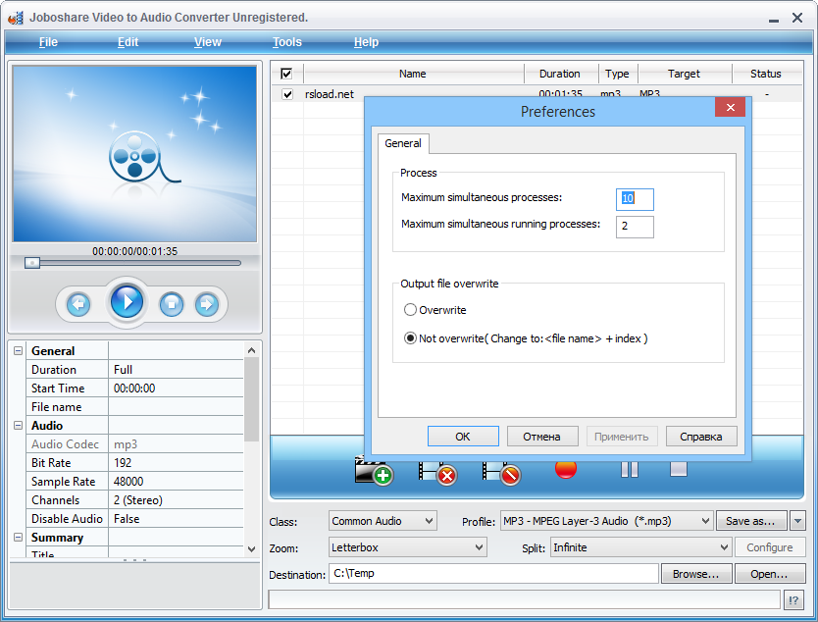This screenshot has height=622, width=818.
Task: Select the rsload.net file row name
Action: click(x=330, y=94)
